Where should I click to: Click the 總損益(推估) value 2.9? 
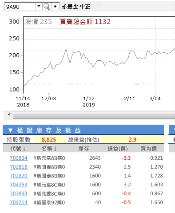pyautogui.click(x=132, y=140)
